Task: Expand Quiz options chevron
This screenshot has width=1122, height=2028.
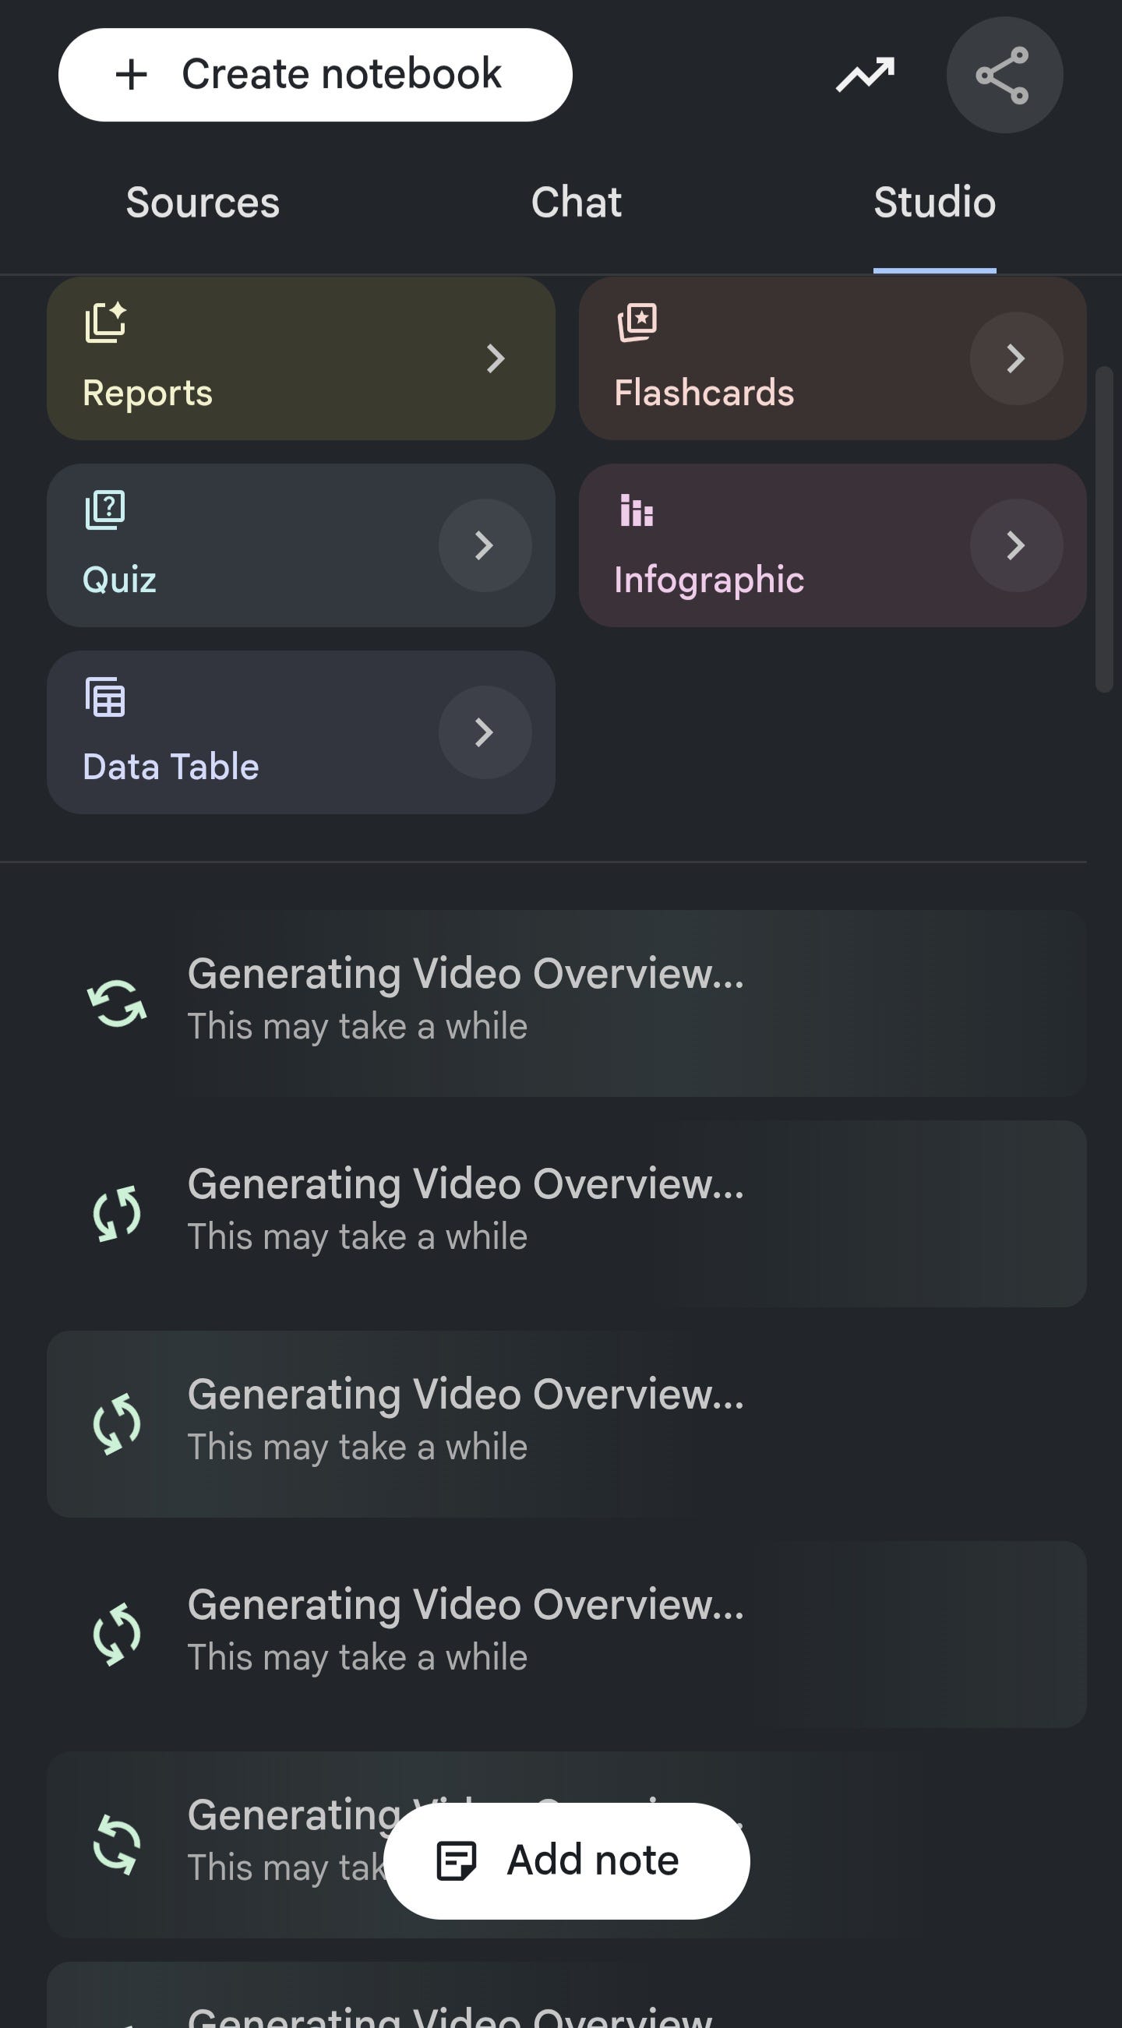Action: tap(484, 545)
